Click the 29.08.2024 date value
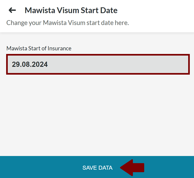This screenshot has width=194, height=178. [x=30, y=64]
